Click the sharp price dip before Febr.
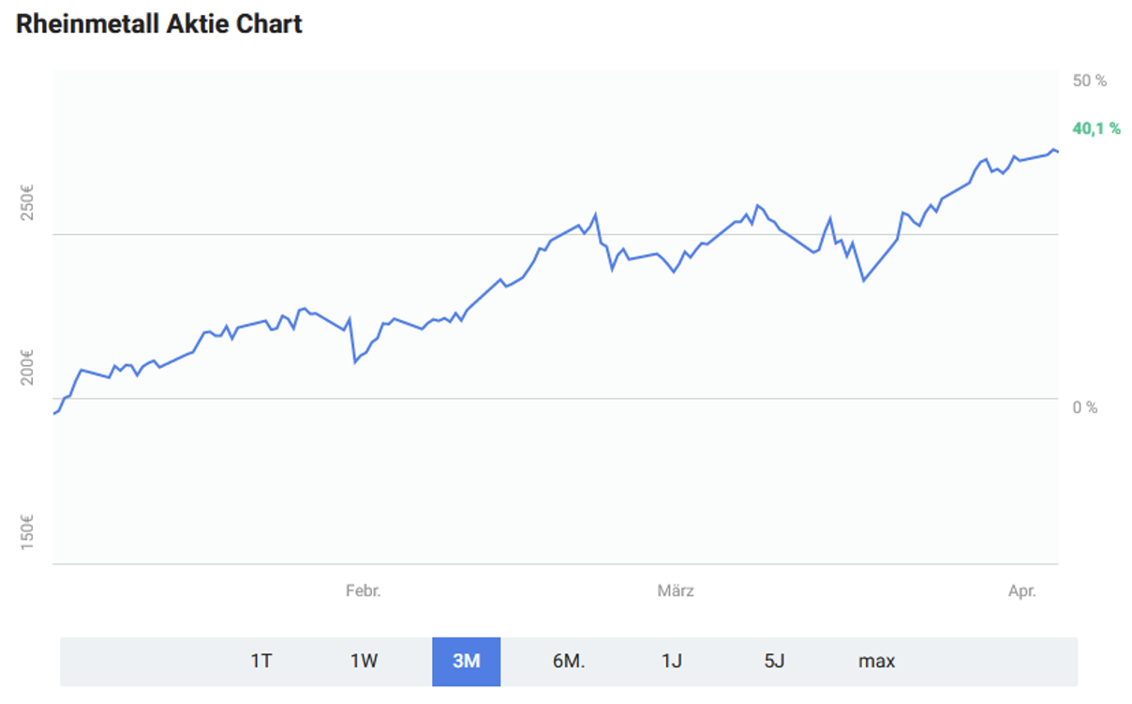 pos(354,361)
